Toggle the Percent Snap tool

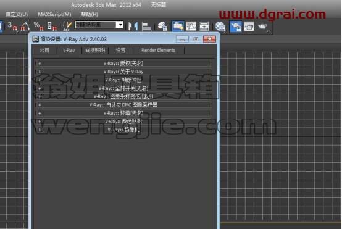(x=39, y=26)
